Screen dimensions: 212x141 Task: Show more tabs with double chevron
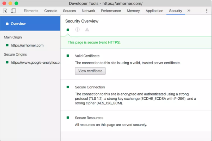[189, 11]
